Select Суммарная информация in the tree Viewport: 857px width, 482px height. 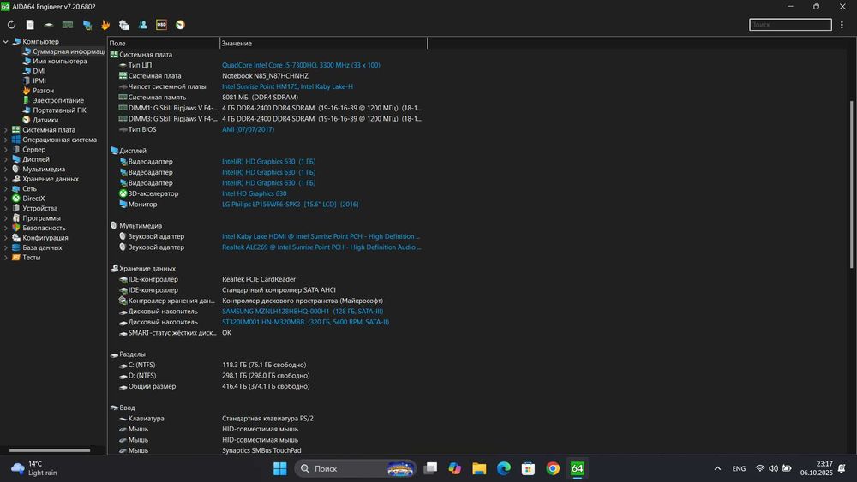63,51
